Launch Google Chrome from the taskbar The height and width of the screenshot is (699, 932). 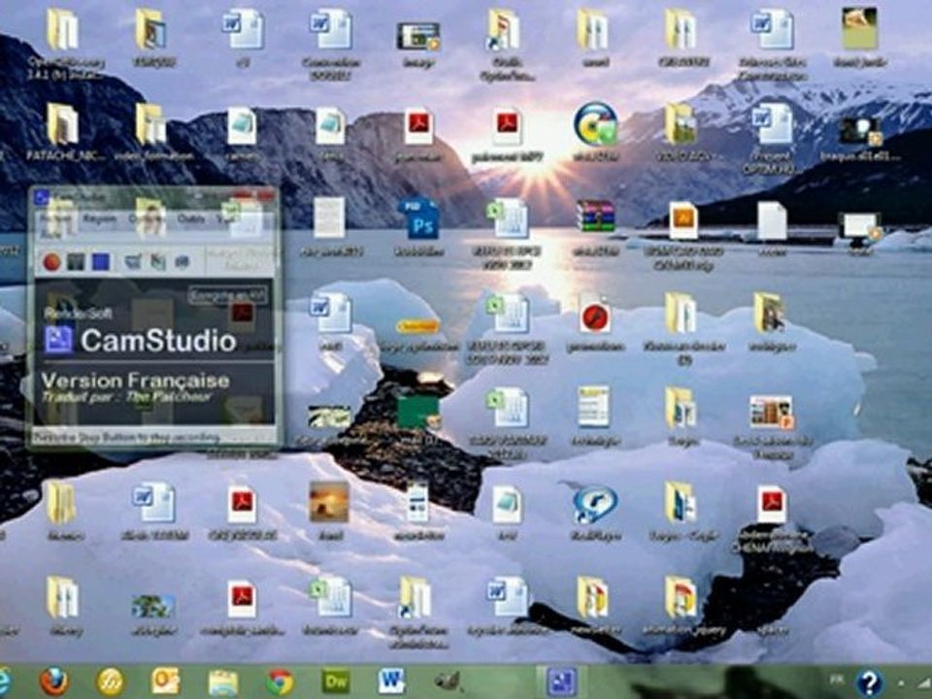(280, 682)
